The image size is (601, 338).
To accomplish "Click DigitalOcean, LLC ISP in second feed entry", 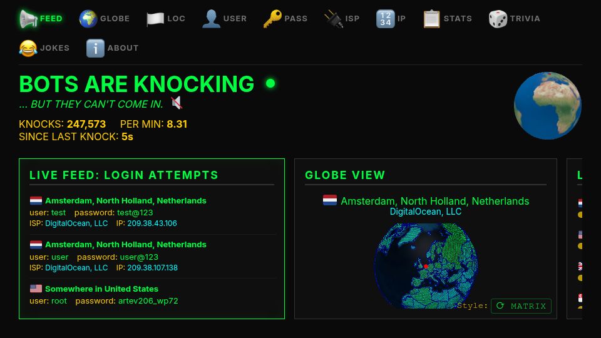I will coord(76,268).
